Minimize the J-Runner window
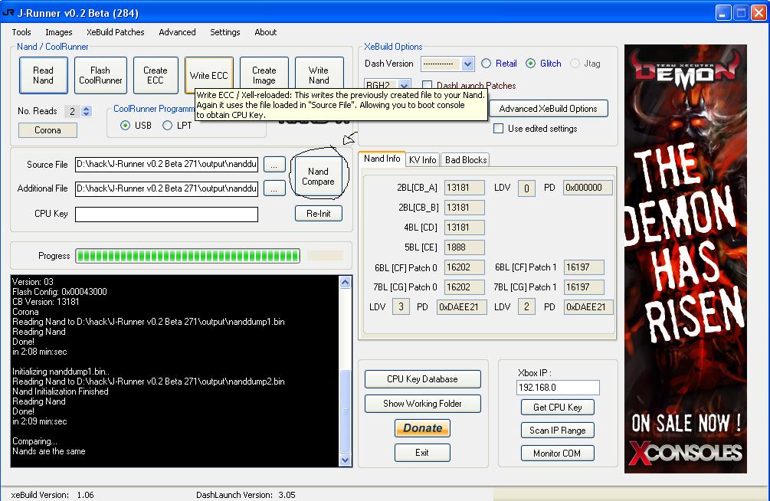 [x=722, y=13]
